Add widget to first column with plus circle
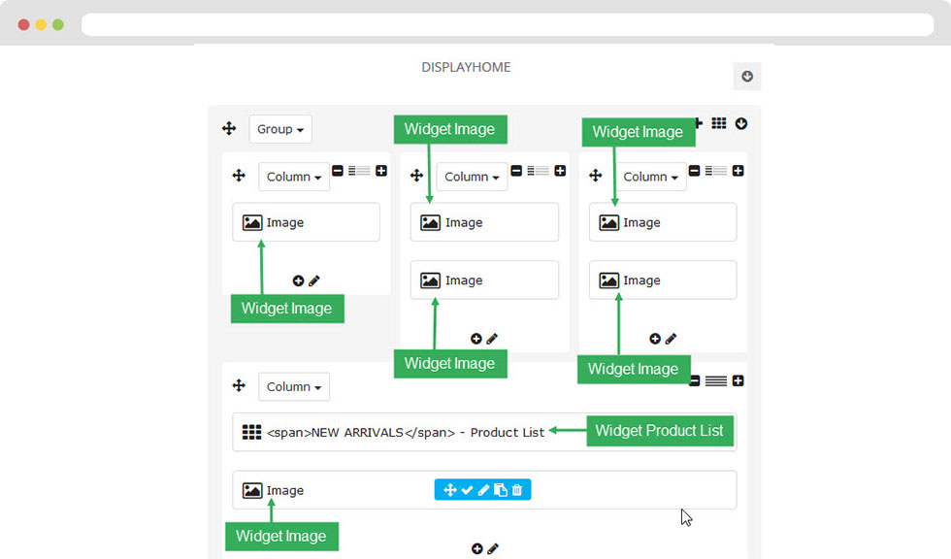 [x=298, y=280]
